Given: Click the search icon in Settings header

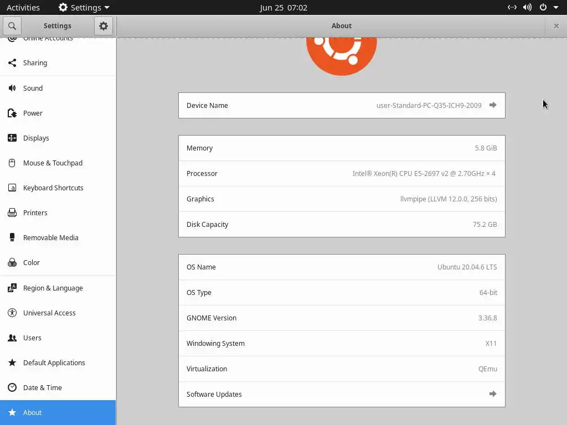Looking at the screenshot, I should [12, 26].
